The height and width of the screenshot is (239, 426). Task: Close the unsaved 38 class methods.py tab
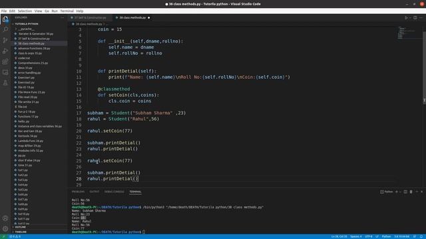point(149,18)
